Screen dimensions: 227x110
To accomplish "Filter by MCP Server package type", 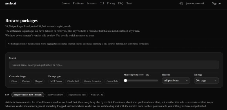I will [56, 81].
